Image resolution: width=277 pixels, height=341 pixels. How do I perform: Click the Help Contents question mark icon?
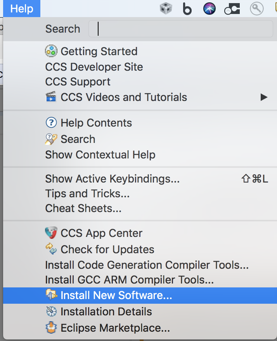pyautogui.click(x=51, y=123)
